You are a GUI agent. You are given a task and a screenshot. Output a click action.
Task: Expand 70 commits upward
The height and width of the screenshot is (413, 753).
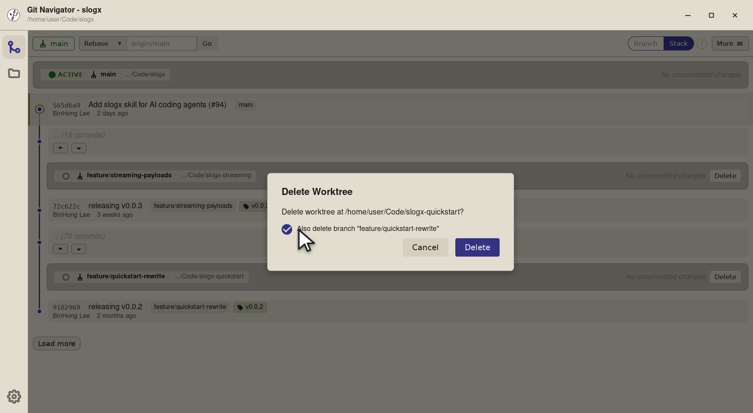coord(60,249)
